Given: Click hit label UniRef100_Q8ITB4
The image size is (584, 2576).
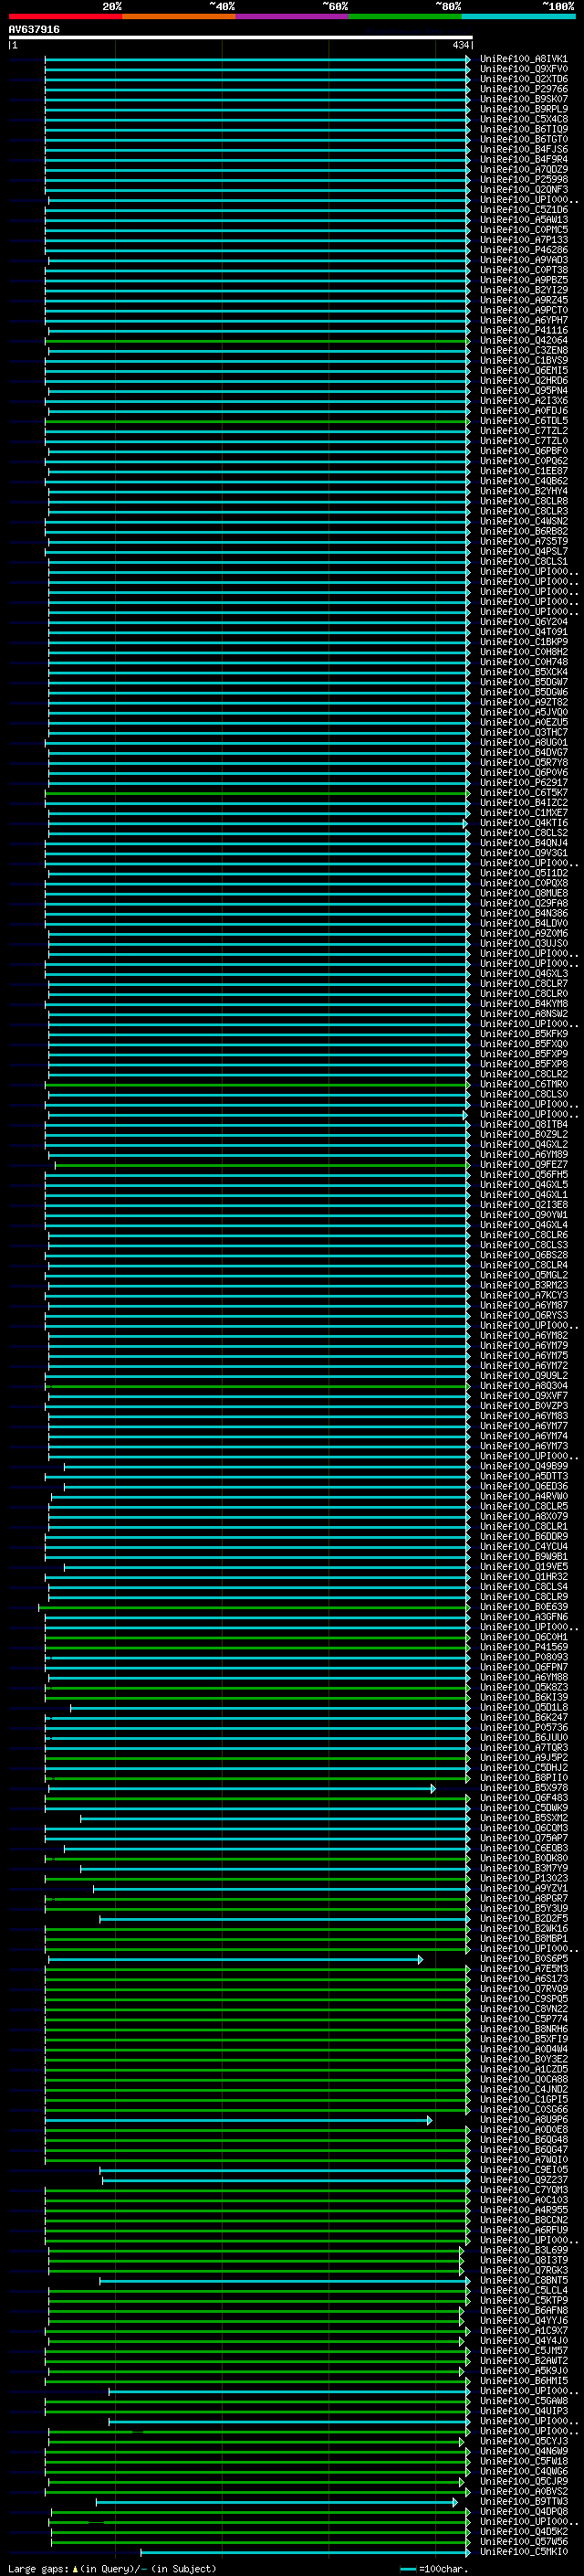Looking at the screenshot, I should click(x=523, y=1125).
